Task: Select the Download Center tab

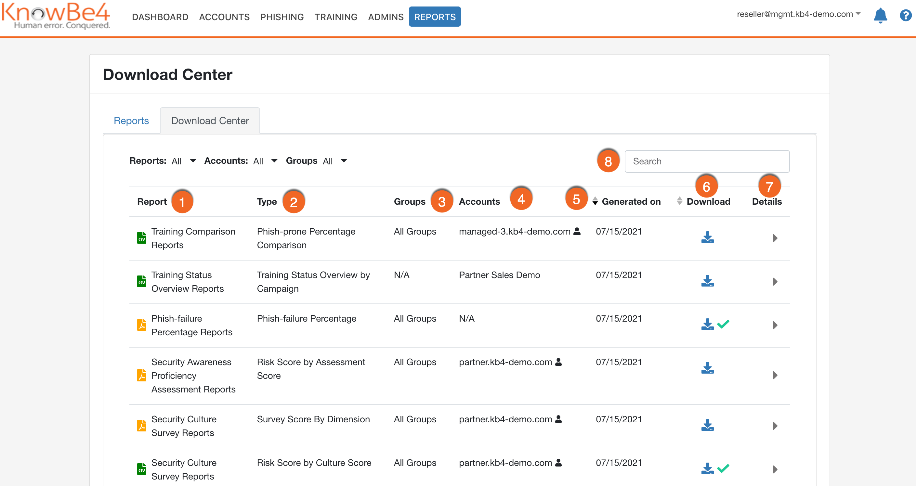Action: pos(210,121)
